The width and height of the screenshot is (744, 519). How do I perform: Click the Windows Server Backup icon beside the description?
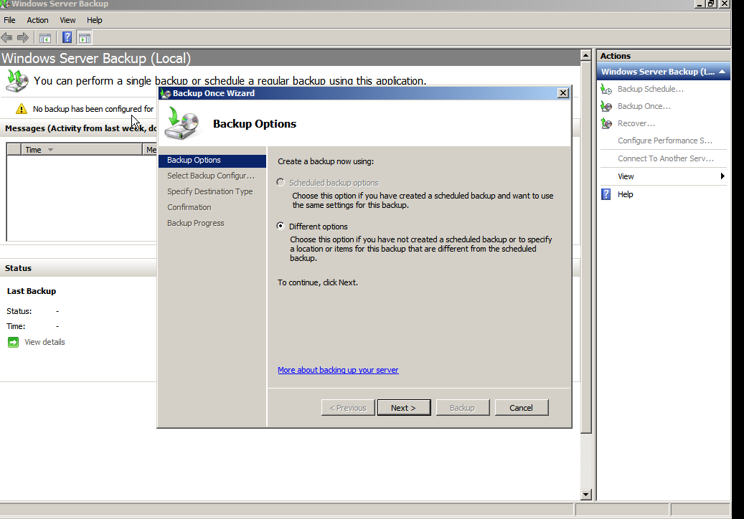17,80
